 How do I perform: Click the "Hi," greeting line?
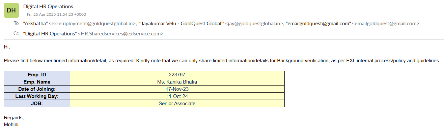[7, 47]
